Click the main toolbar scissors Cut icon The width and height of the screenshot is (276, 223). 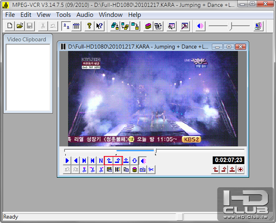pyautogui.click(x=43, y=26)
